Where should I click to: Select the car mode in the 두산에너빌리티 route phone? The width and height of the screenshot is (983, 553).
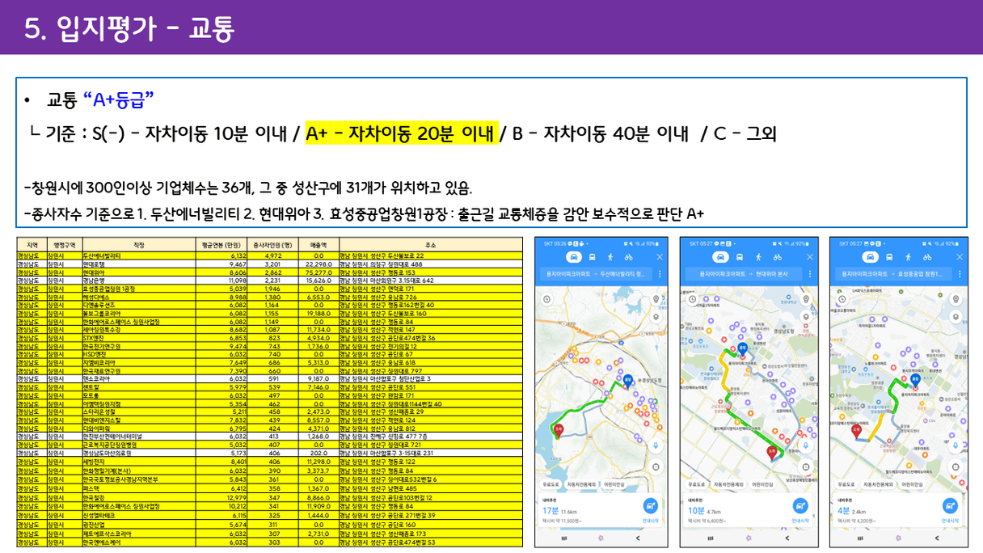point(576,257)
